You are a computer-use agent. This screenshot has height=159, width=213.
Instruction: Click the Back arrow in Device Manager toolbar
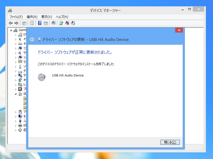[11, 23]
